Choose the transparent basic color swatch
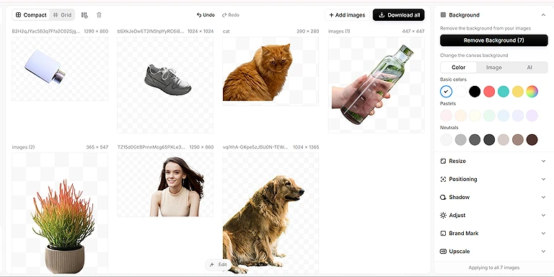 point(447,92)
